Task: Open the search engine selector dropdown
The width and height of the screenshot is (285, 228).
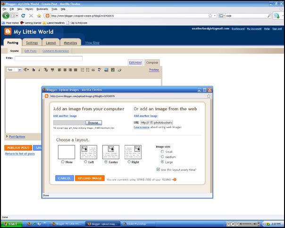Action: pyautogui.click(x=222, y=16)
